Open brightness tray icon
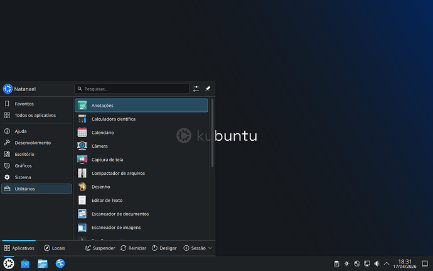The image size is (433, 271). click(x=346, y=264)
